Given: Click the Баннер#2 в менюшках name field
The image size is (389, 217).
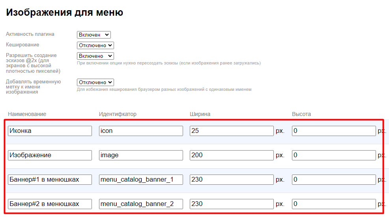Looking at the screenshot, I should 50,204.
